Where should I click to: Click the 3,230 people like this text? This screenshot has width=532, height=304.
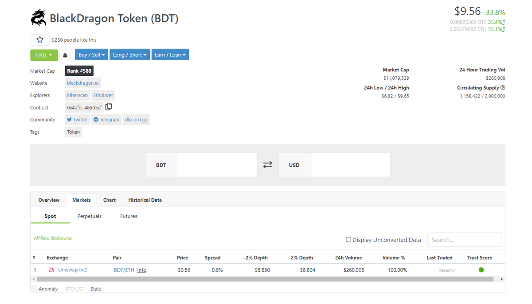click(x=74, y=40)
